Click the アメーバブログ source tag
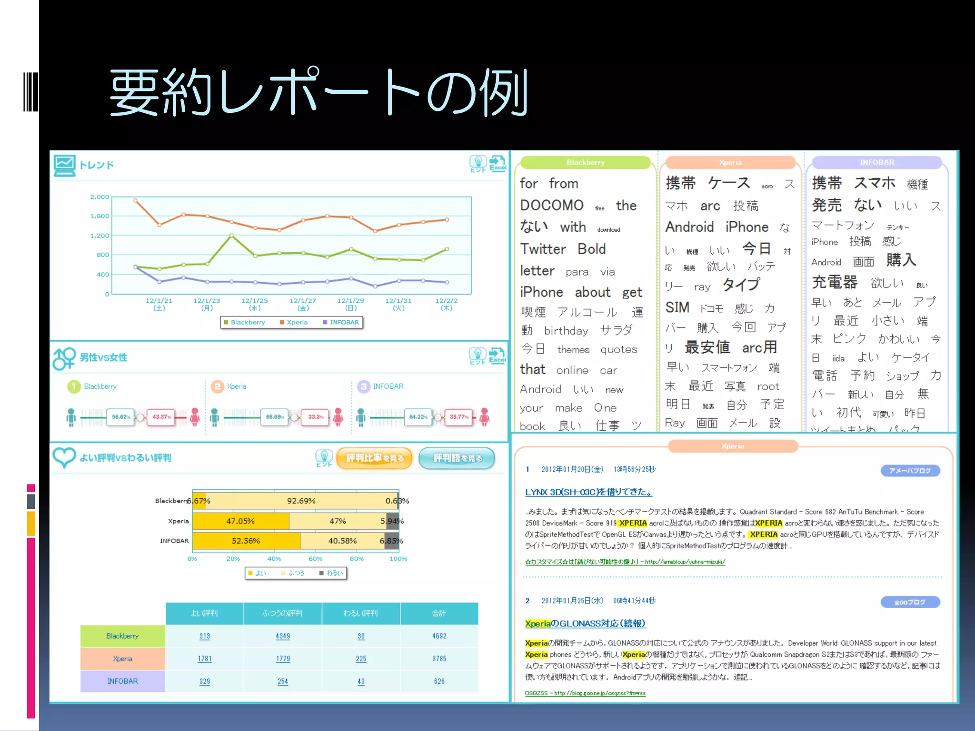Screen dimensions: 975x731 (910, 471)
